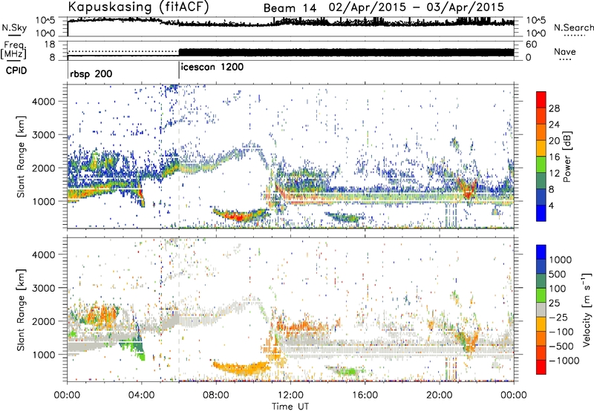Image resolution: width=594 pixels, height=411 pixels.
Task: Click the '16' tick on power colorbar
Action: tap(554, 157)
